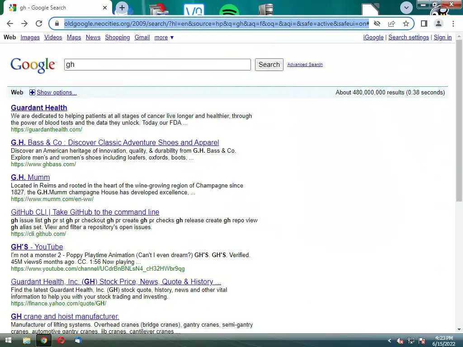The height and width of the screenshot is (347, 463).
Task: Open the tab search chevron button
Action: pyautogui.click(x=406, y=8)
